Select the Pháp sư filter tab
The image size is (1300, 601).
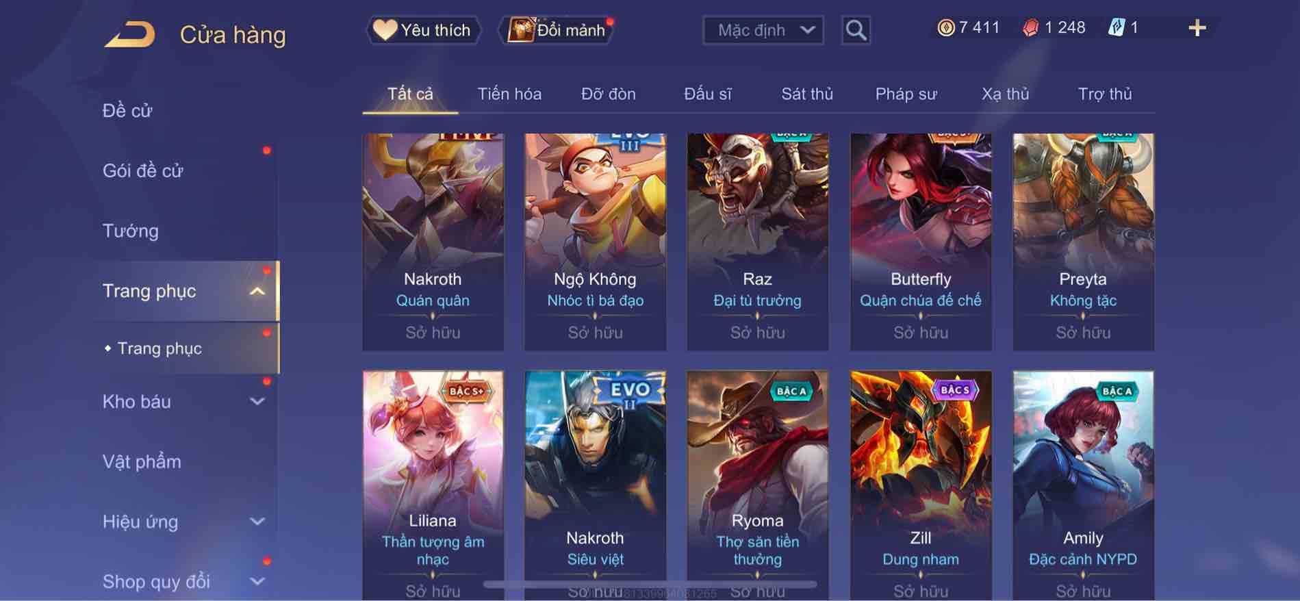906,94
